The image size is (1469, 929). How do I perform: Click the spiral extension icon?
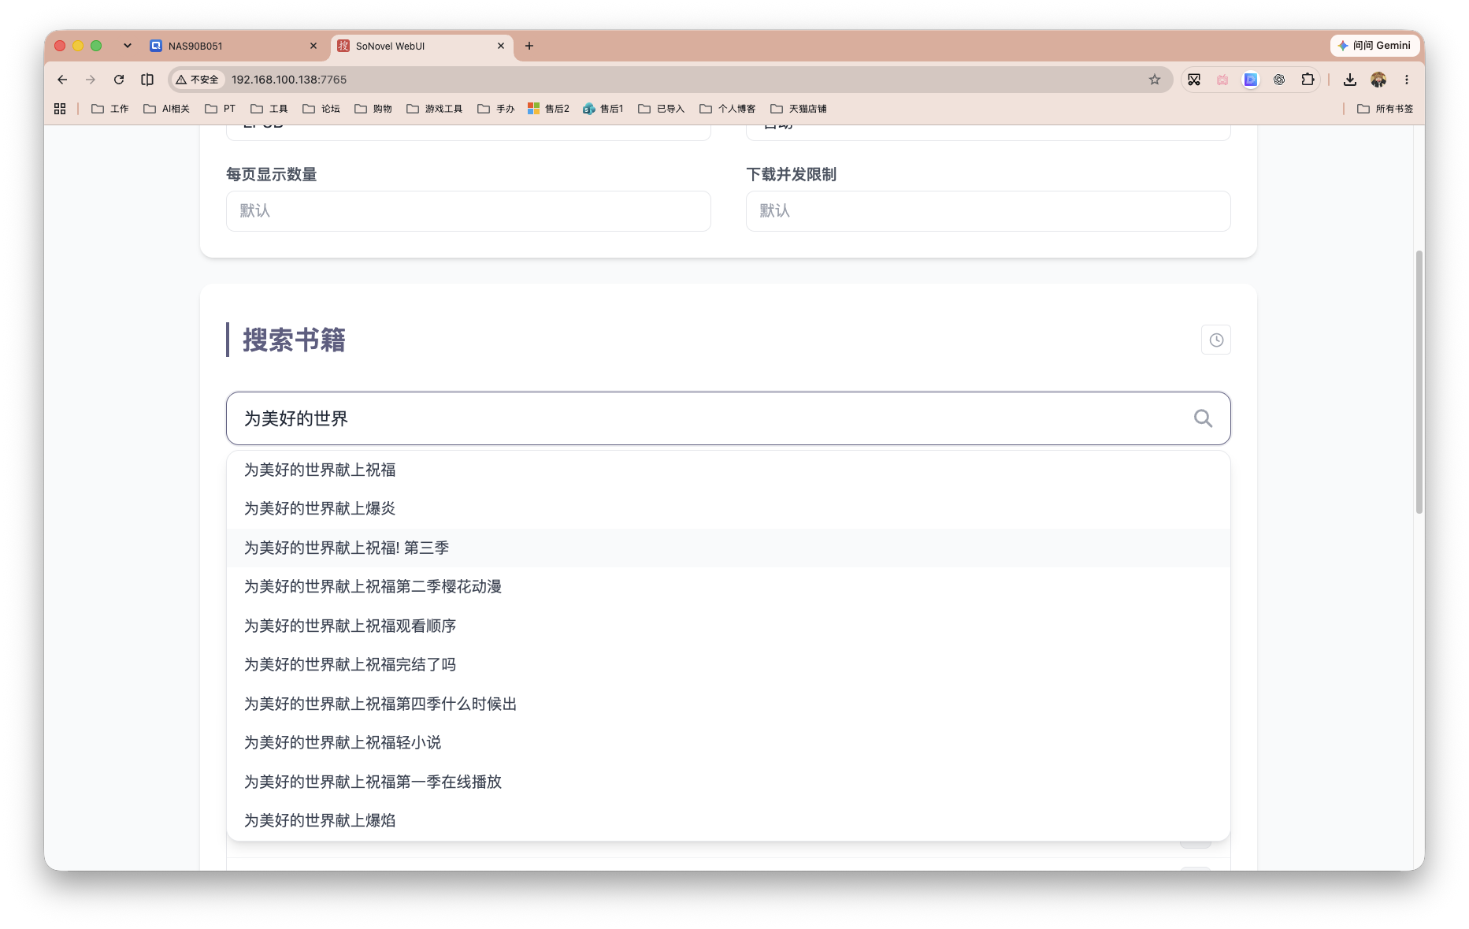click(x=1279, y=80)
